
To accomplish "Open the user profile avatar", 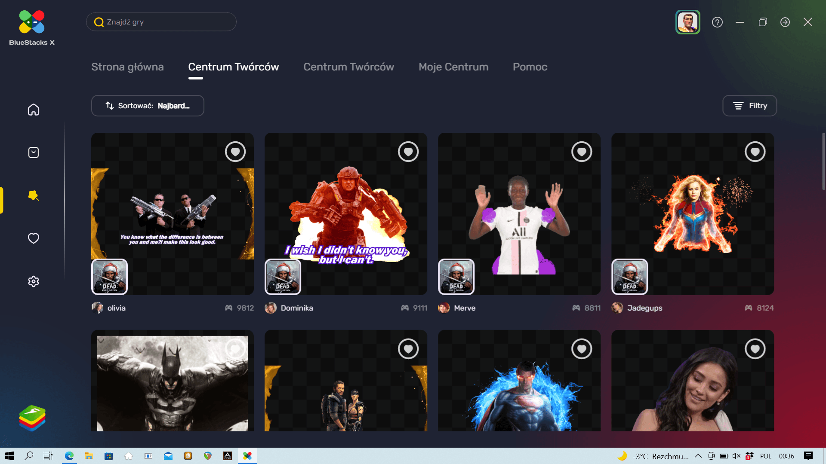I will (x=687, y=22).
